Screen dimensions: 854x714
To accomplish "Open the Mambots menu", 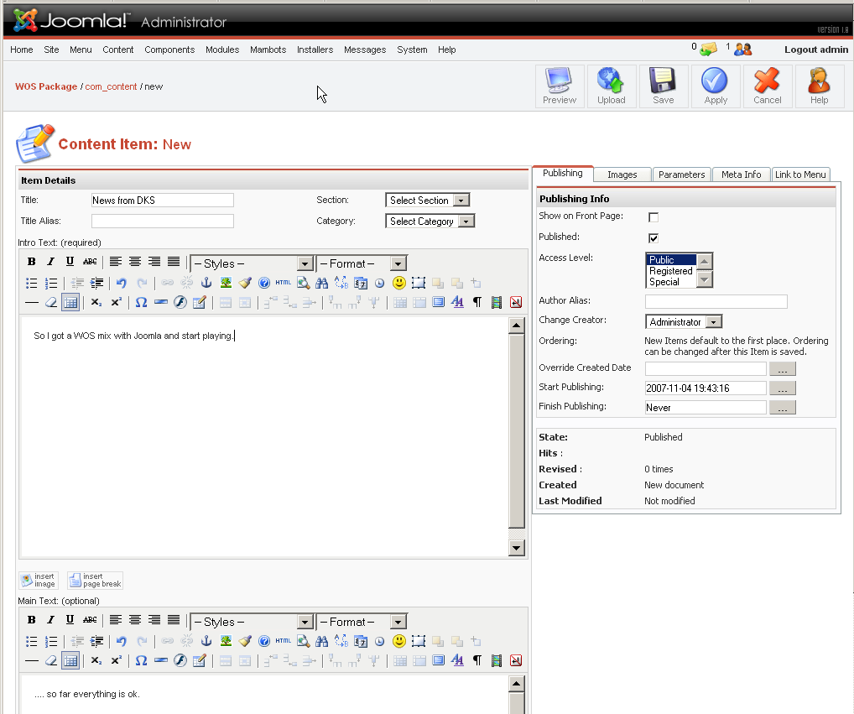I will coord(268,50).
